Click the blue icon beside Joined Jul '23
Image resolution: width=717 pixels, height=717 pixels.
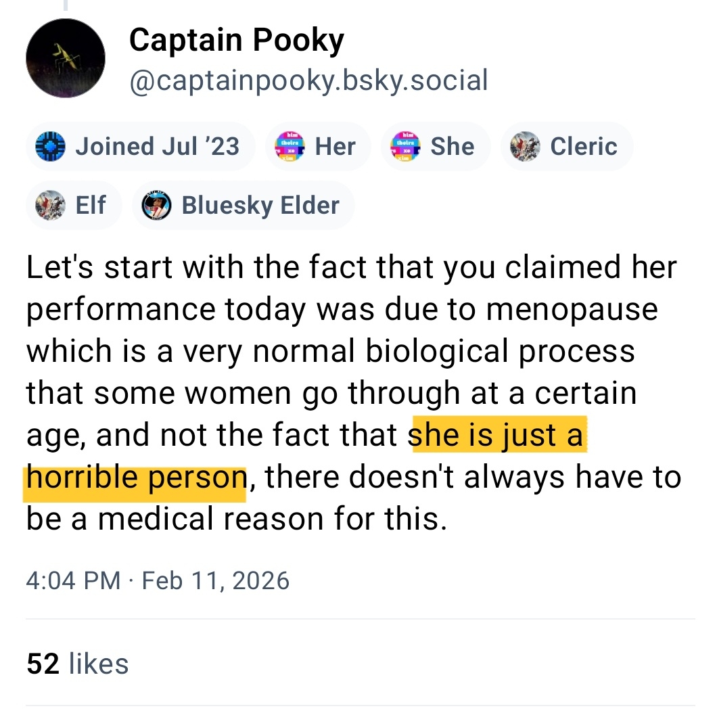coord(50,147)
